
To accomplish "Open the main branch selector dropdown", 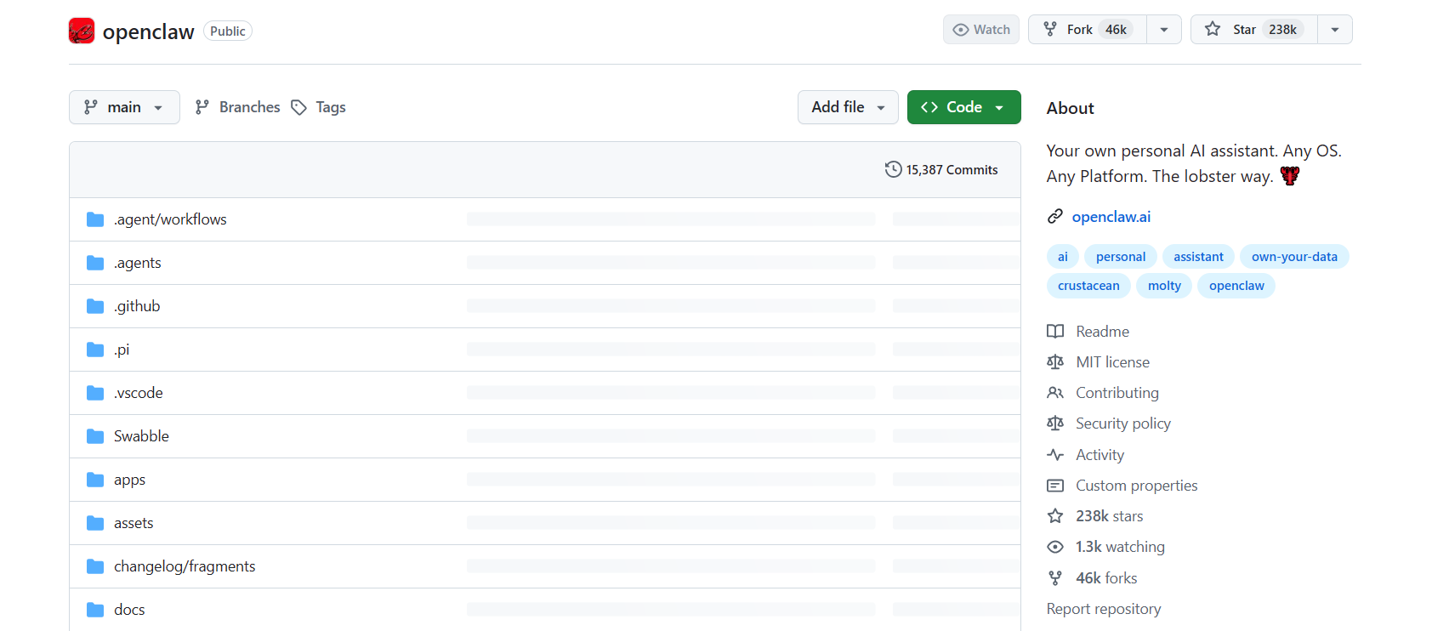I will (x=124, y=107).
